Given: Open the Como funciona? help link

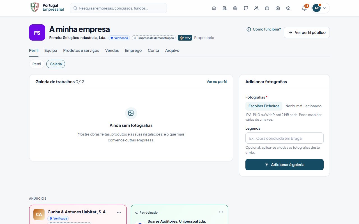Looking at the screenshot, I should [264, 29].
